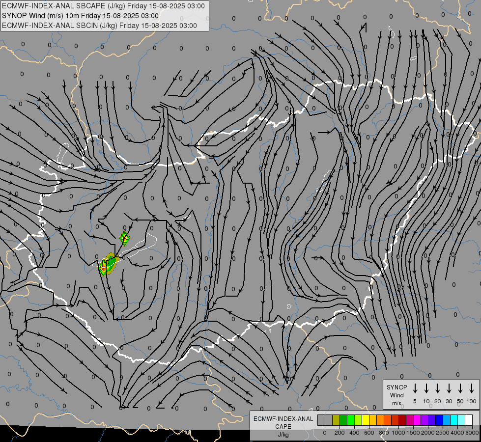Select the bright green CAPE legend swatch
The height and width of the screenshot is (442, 481).
pos(351,420)
